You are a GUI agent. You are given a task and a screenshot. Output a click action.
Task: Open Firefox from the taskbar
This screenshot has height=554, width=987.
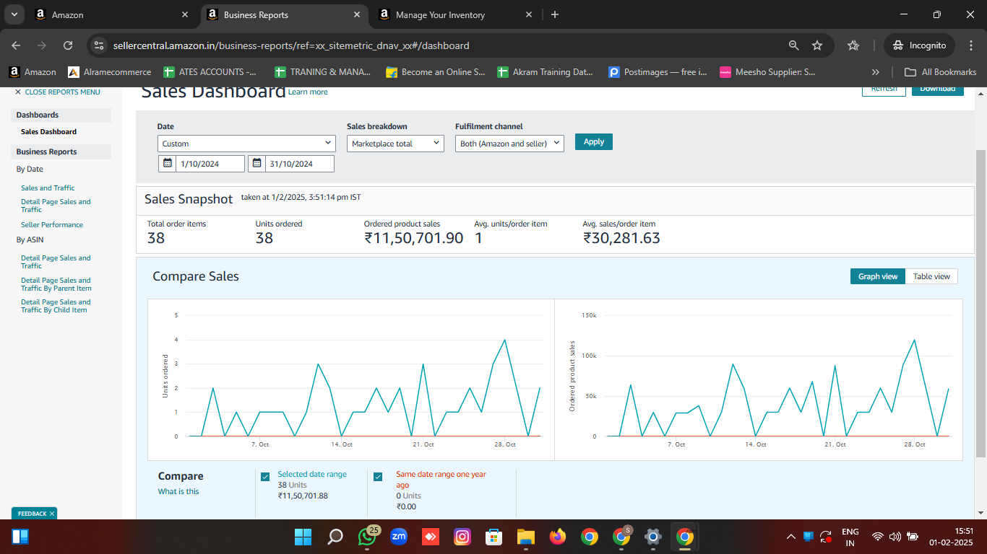coord(557,537)
